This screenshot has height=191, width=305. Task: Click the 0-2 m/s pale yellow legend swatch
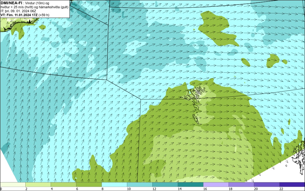(13, 184)
